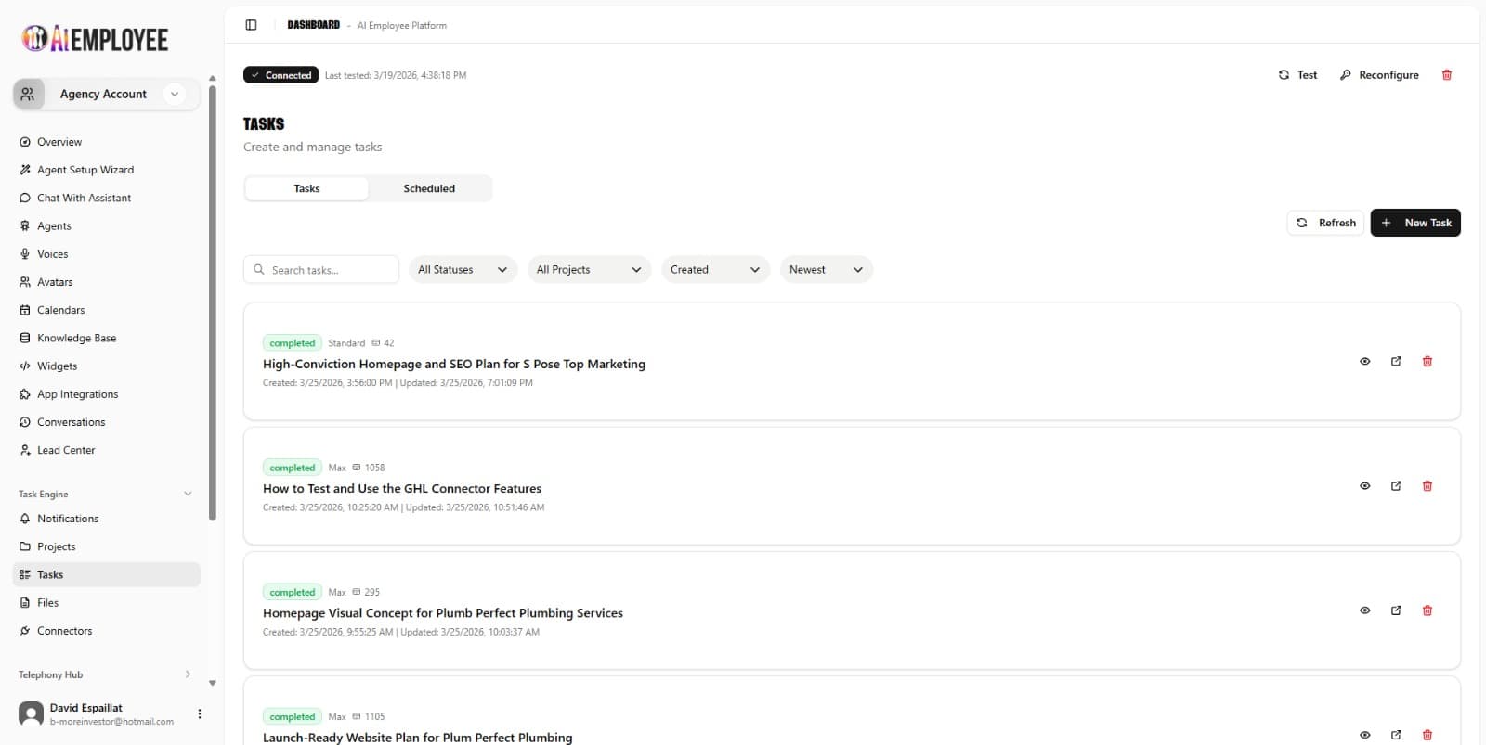
Task: Click the AI Employee logo
Action: [95, 38]
